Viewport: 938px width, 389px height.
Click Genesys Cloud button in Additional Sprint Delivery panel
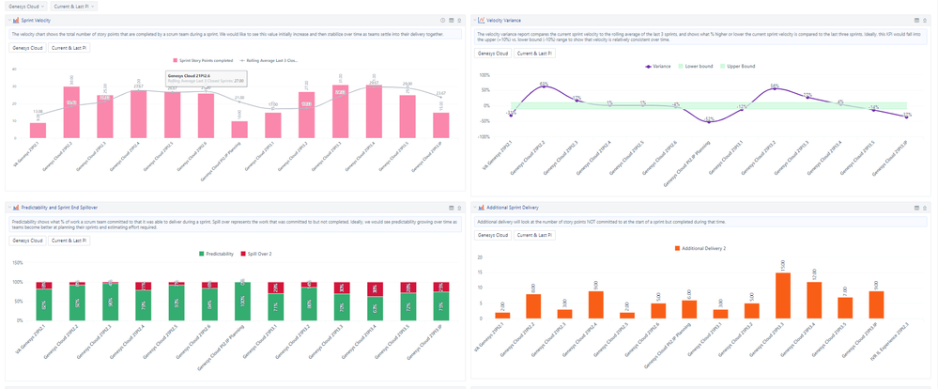click(493, 235)
